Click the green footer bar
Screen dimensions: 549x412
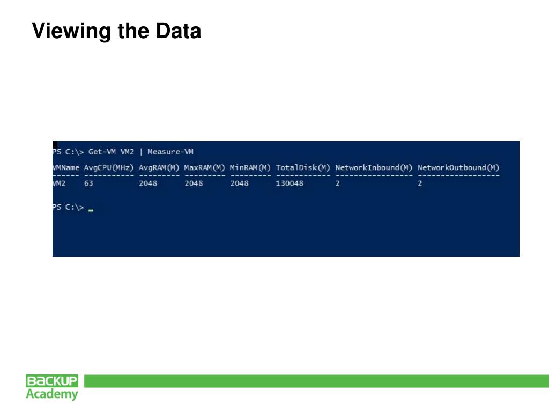pyautogui.click(x=316, y=381)
